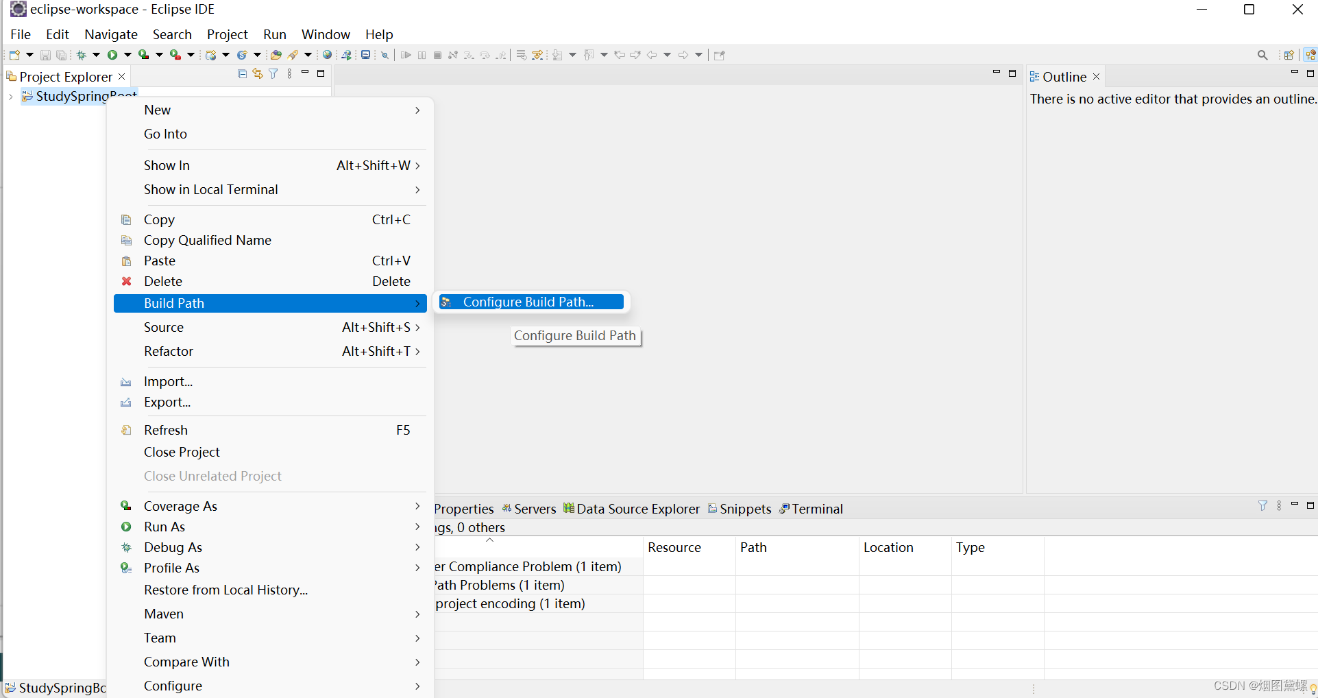Switch to the Java EE perspective button
Screen dimensions: 1318x698
1310,55
